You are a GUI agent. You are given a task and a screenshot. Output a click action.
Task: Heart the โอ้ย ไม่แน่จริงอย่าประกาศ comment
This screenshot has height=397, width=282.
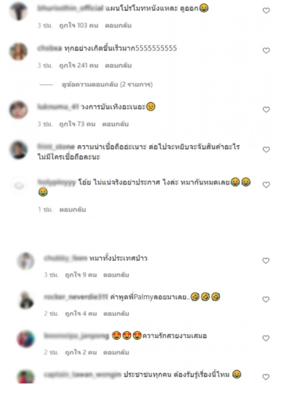[266, 185]
